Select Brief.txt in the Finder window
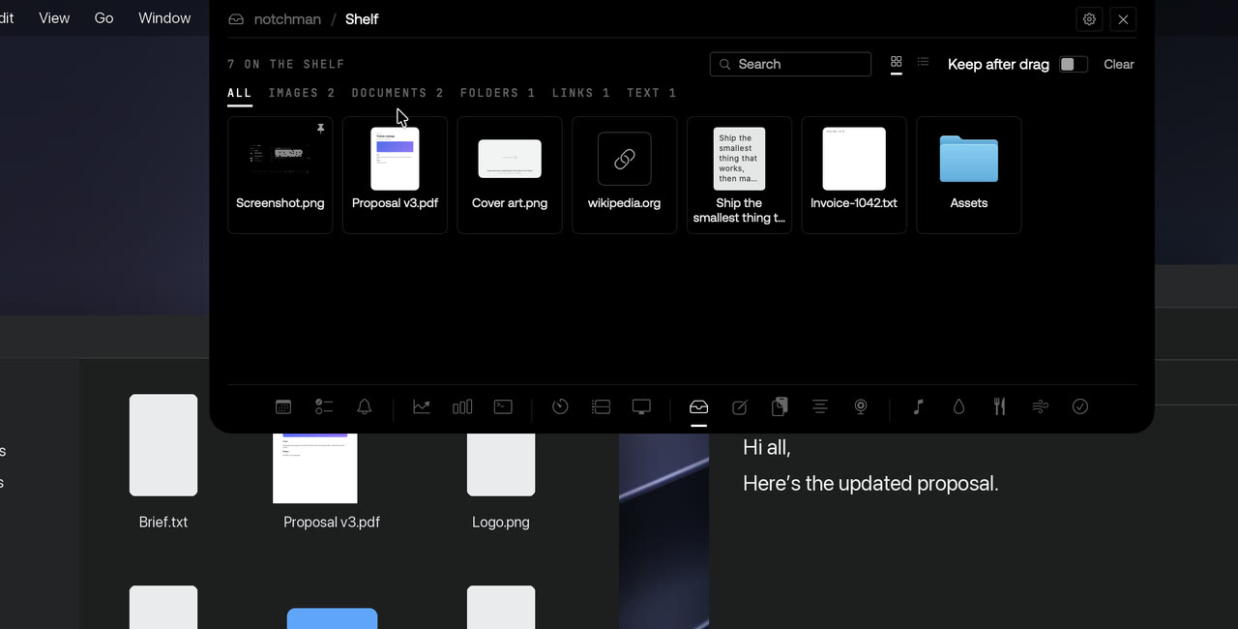The width and height of the screenshot is (1238, 629). tap(163, 463)
